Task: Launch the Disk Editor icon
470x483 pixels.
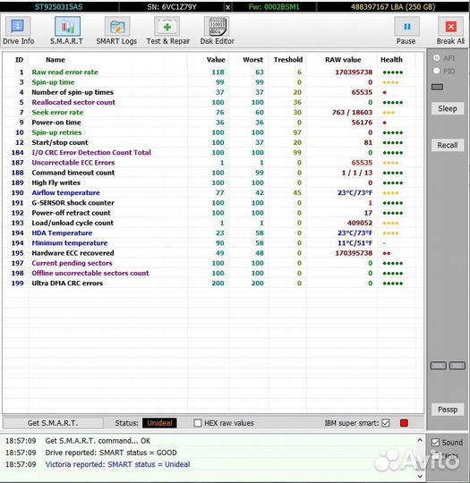Action: [x=217, y=27]
